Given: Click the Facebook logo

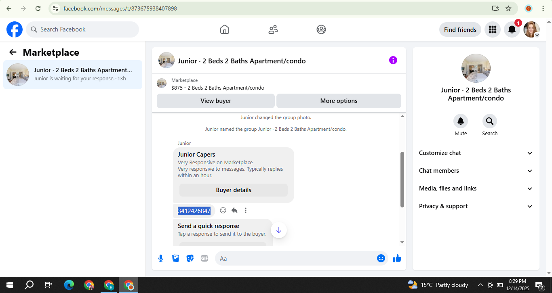Looking at the screenshot, I should [x=15, y=29].
